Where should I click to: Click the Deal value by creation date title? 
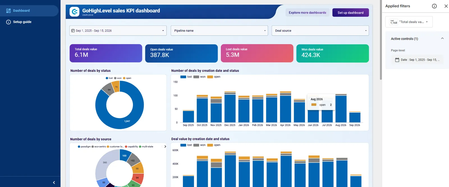(200, 139)
